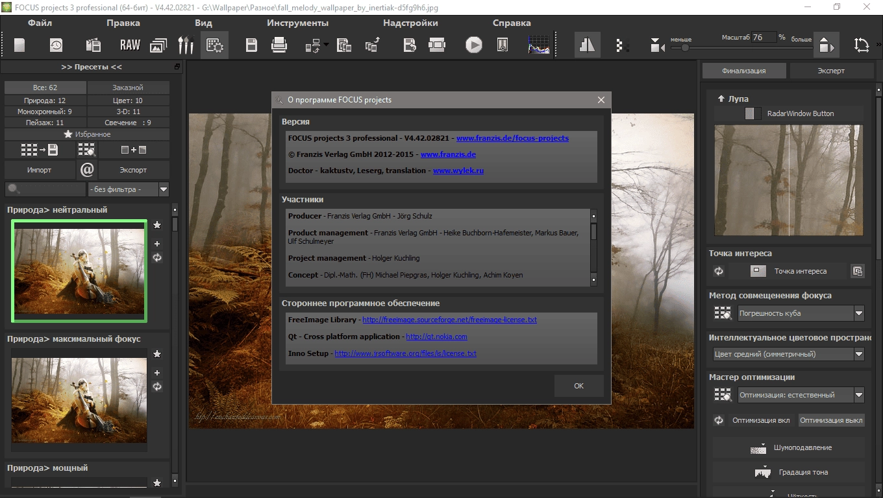Open the '- без фильтра -' dropdown

[128, 189]
